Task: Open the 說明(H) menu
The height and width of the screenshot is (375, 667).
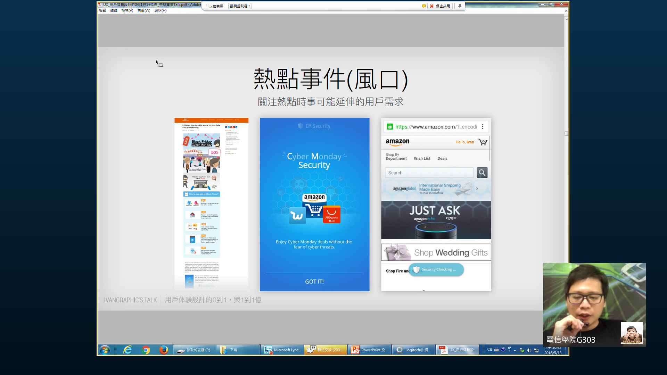Action: coord(160,10)
